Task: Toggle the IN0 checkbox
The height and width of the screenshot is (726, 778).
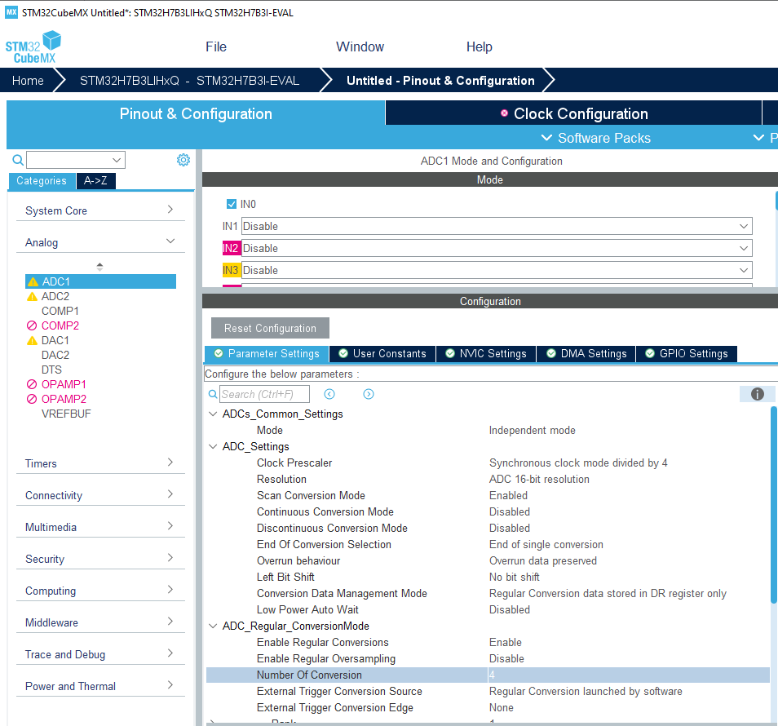Action: point(232,204)
